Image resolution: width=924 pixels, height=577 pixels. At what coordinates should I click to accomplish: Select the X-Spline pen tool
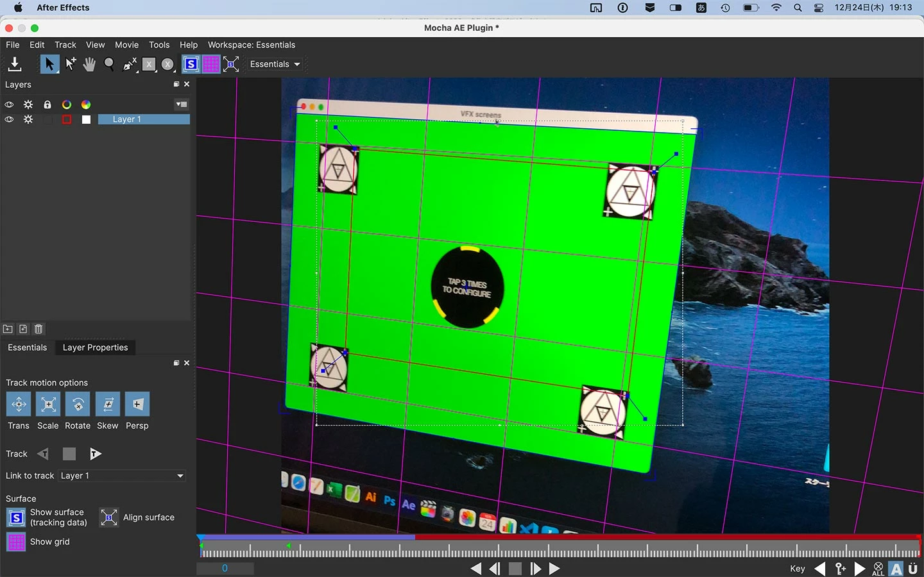(x=130, y=64)
